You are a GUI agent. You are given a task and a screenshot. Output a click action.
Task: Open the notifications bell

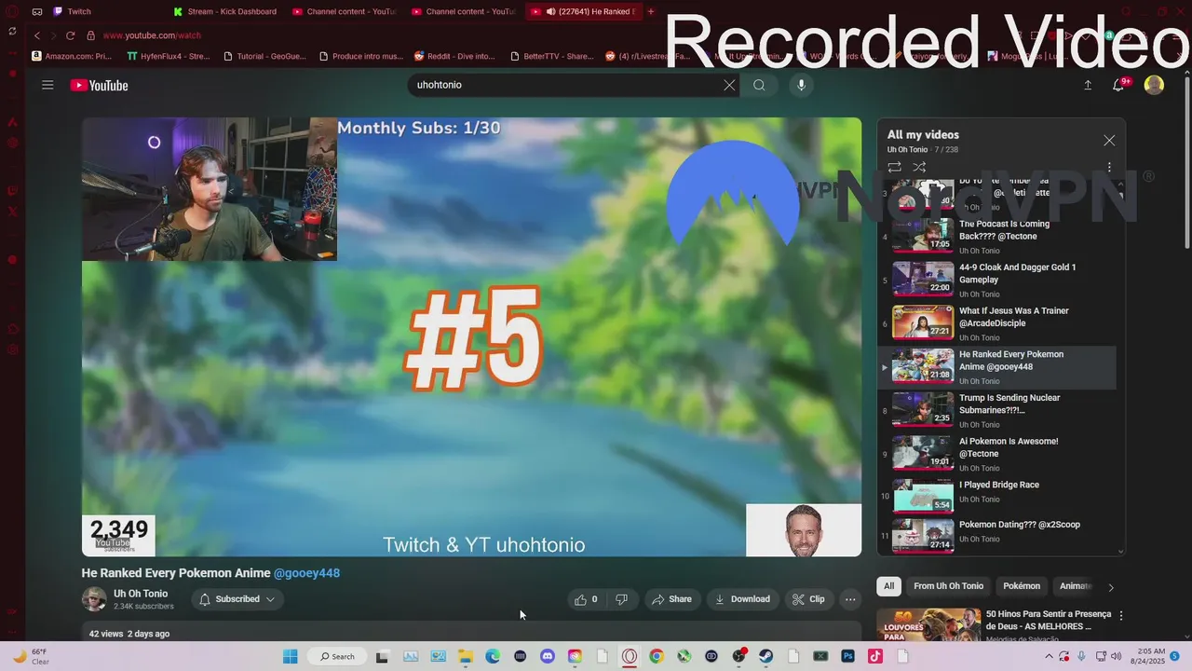coord(1118,85)
